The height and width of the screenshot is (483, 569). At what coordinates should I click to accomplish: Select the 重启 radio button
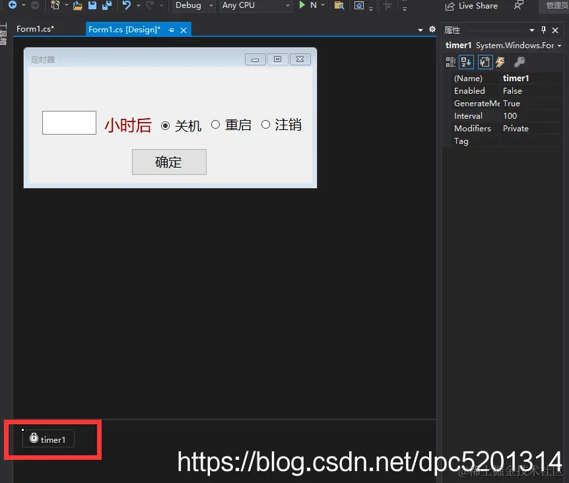click(x=216, y=125)
